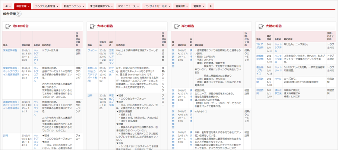Click the cell text sdfghjkl;:]

click(x=200, y=111)
